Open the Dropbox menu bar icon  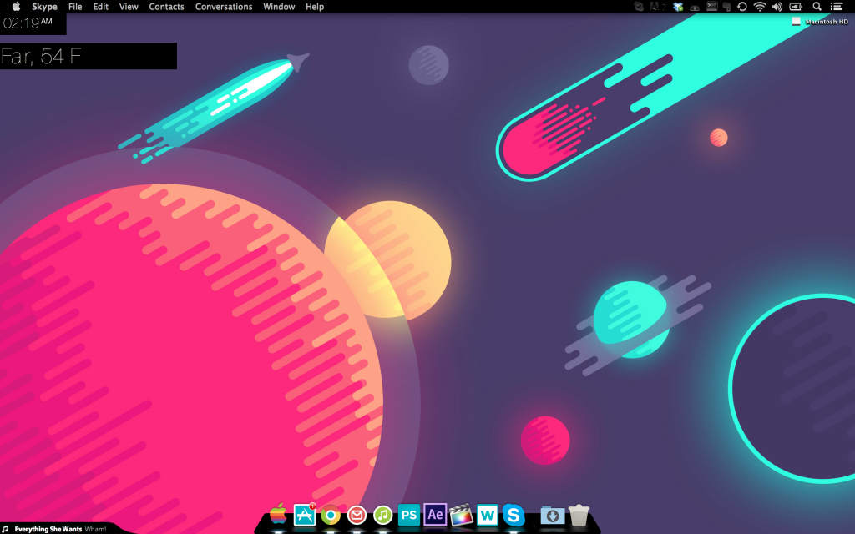[x=678, y=7]
